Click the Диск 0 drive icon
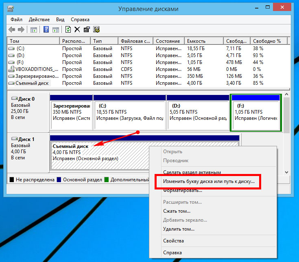The width and height of the screenshot is (299, 262). pyautogui.click(x=15, y=99)
